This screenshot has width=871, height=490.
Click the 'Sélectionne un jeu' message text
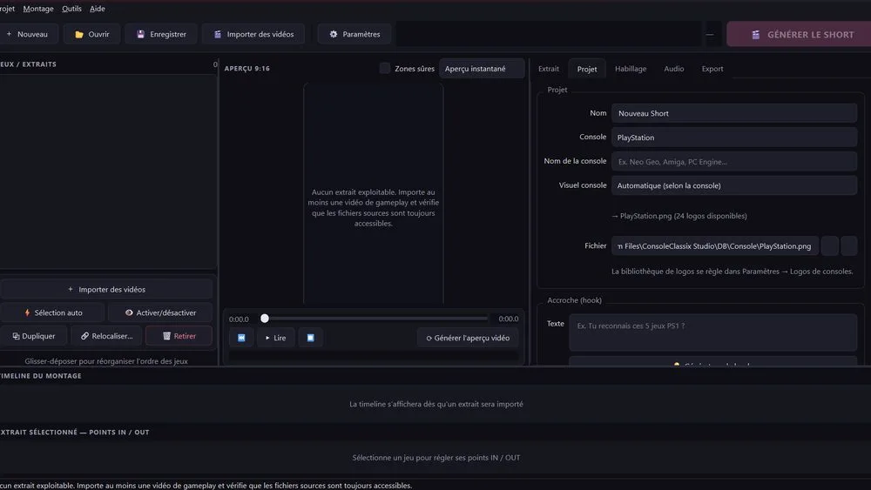click(x=436, y=458)
